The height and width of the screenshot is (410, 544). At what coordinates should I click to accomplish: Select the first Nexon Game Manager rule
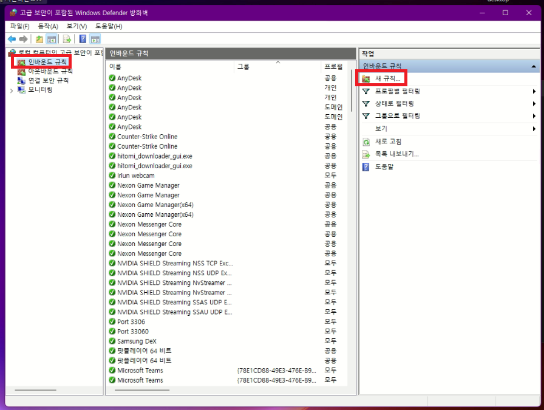pyautogui.click(x=228, y=185)
